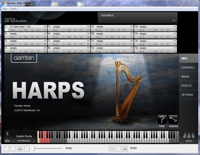Click the aria PLAYER logo
Viewport: 200px width, 155px height.
(16, 20)
